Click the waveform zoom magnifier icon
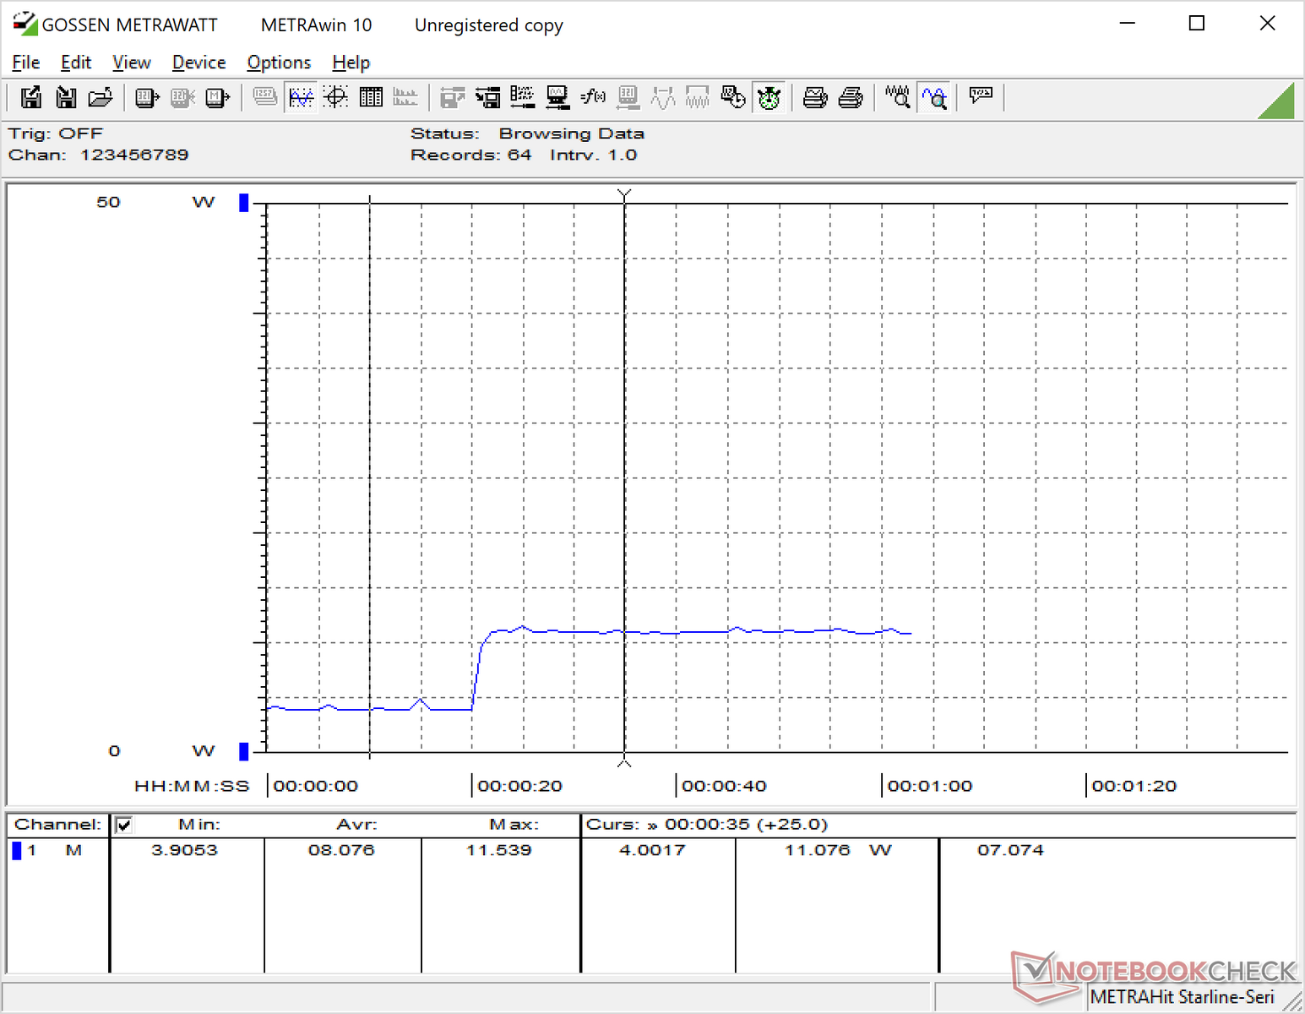1305x1014 pixels. point(898,98)
